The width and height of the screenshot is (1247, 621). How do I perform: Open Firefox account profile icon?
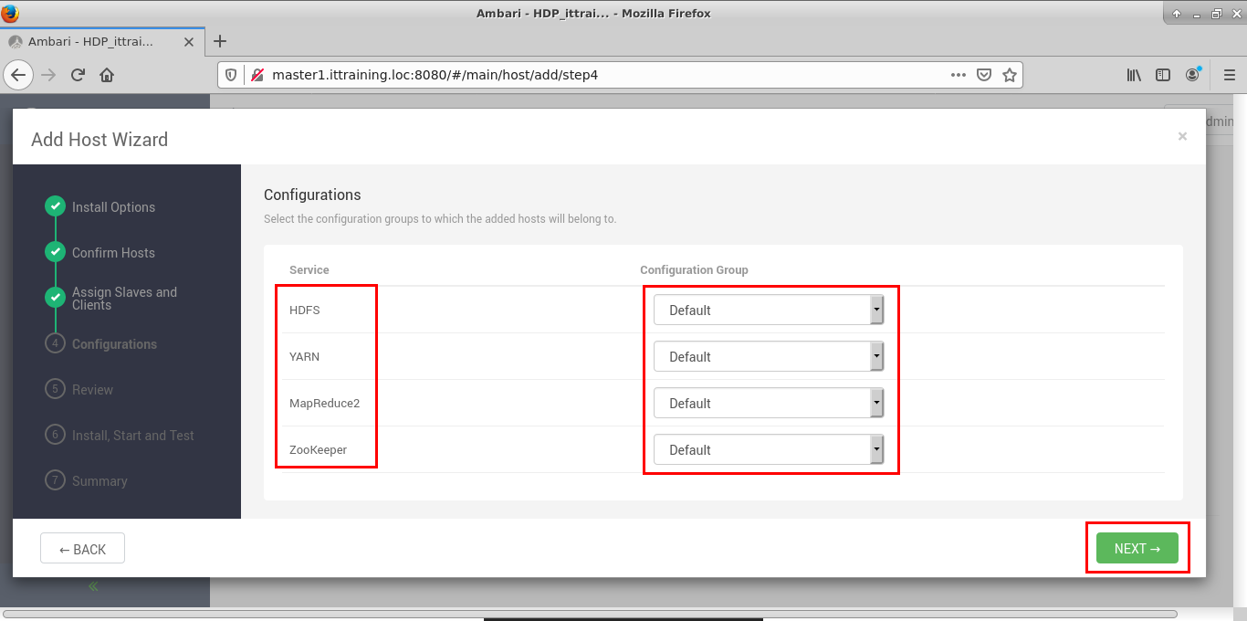(1193, 75)
